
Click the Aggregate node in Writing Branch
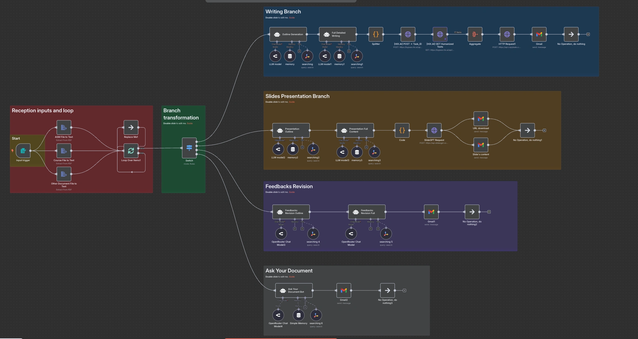(475, 35)
